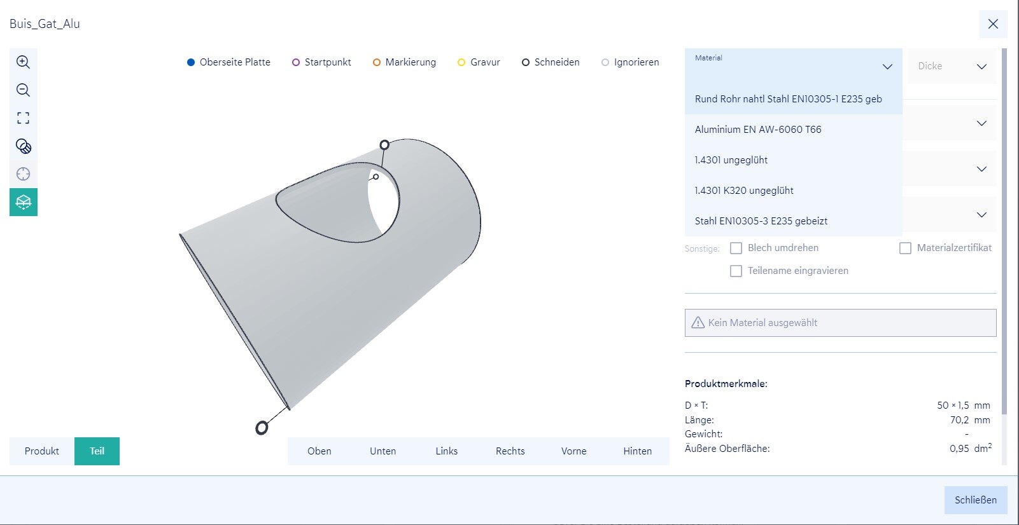This screenshot has height=525, width=1019.
Task: Select Aluminium EN AW-6060 T66 from list
Action: (758, 130)
